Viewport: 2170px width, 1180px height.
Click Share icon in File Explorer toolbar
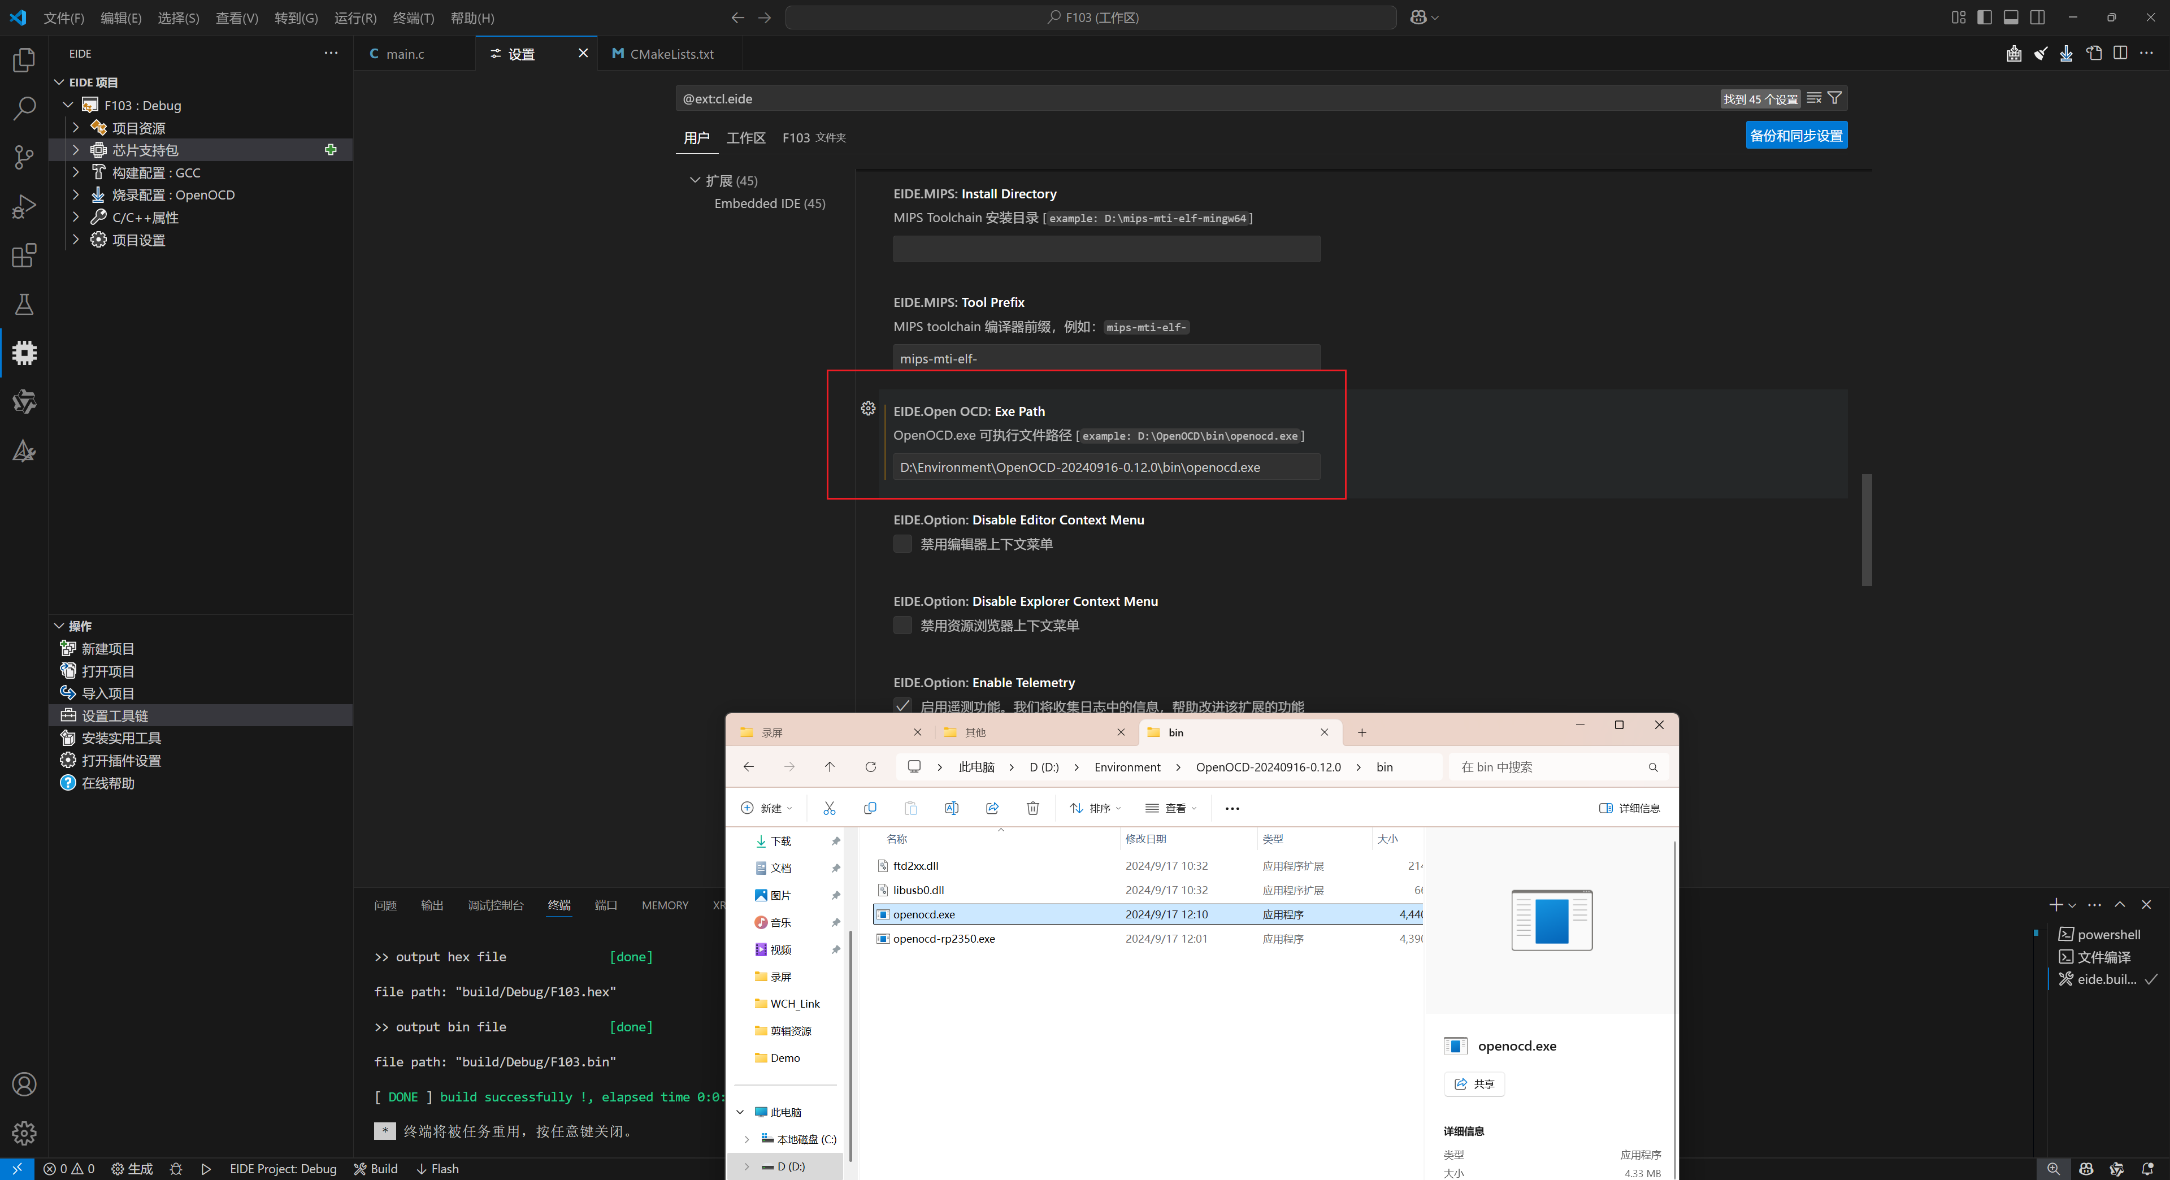[x=992, y=809]
